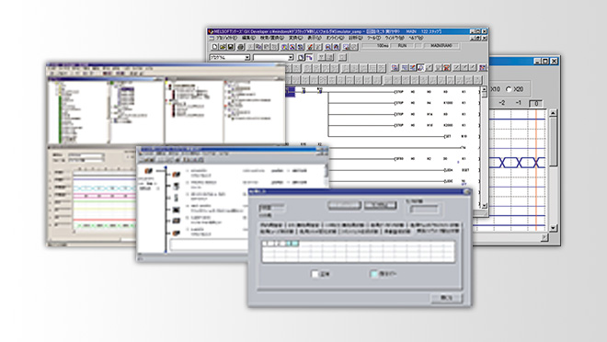Screen dimensions: 607x342
Task: Open the first program combo box arrow
Action: click(x=247, y=58)
